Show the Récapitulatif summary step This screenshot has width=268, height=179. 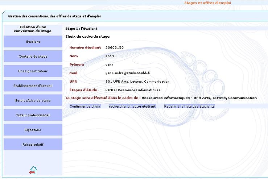coord(33,145)
